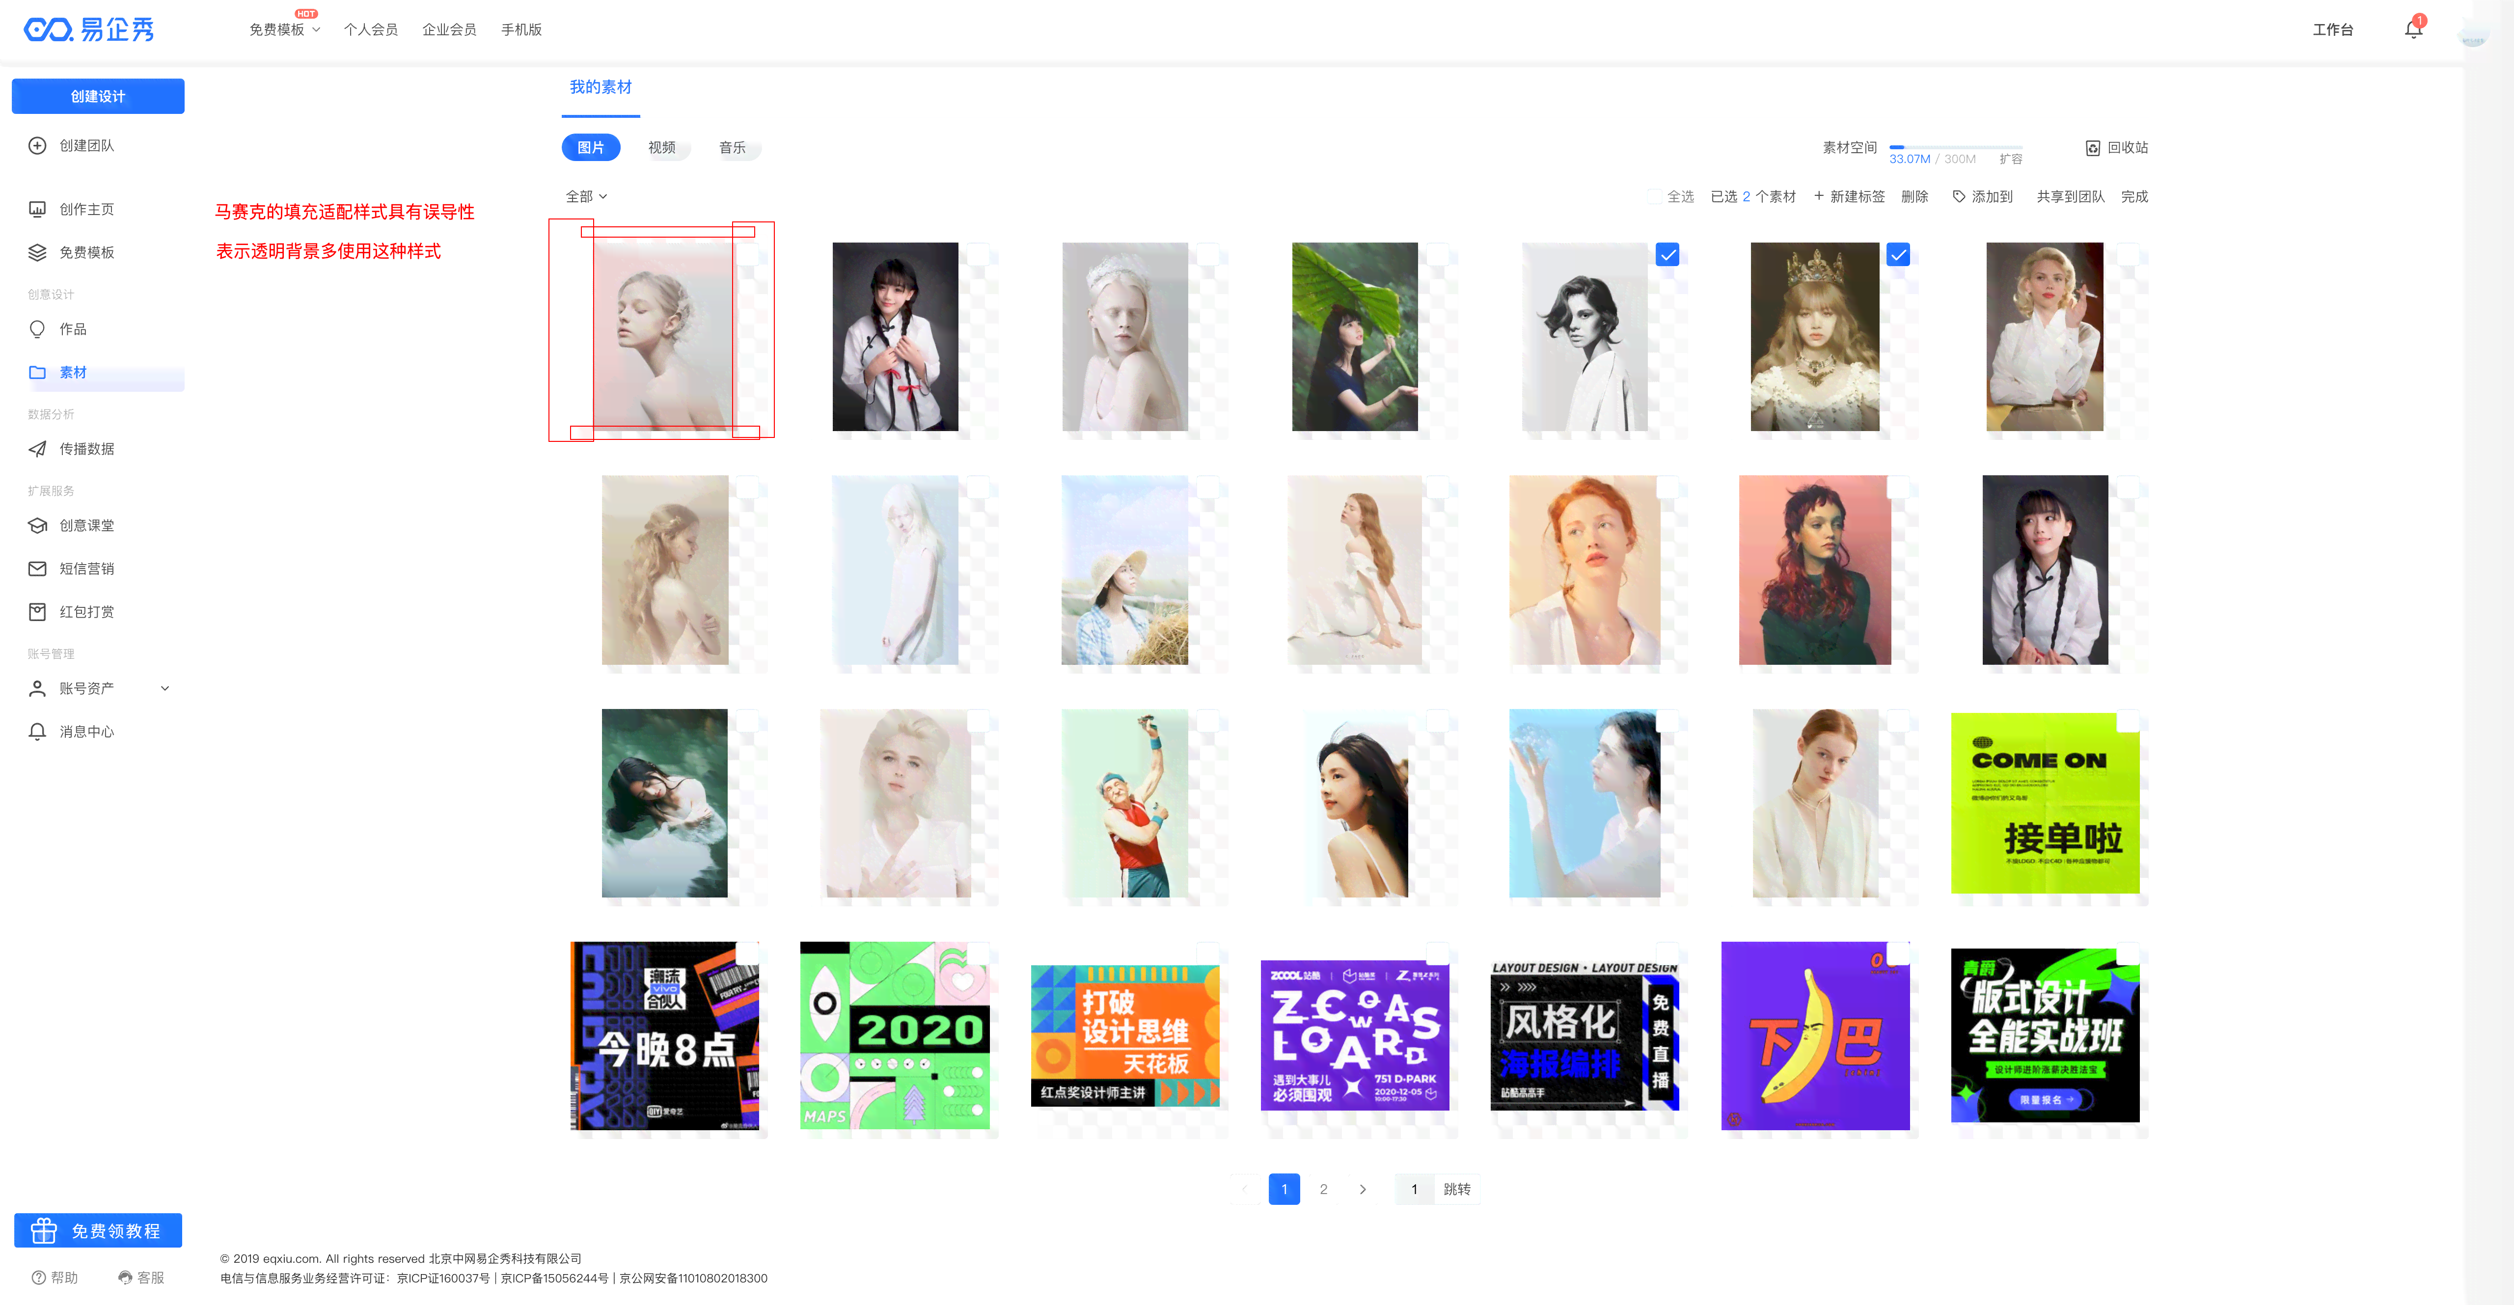Click the 短信营销 envelope icon

37,569
